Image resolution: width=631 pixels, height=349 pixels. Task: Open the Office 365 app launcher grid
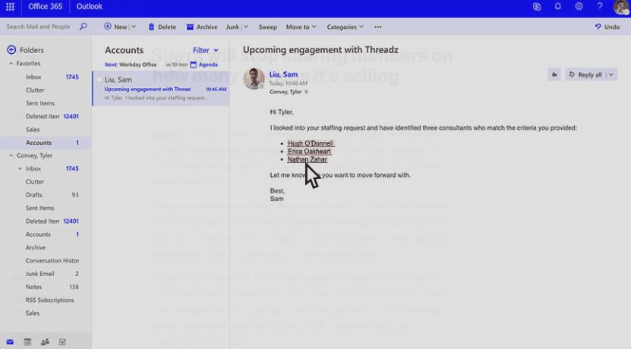click(x=10, y=7)
